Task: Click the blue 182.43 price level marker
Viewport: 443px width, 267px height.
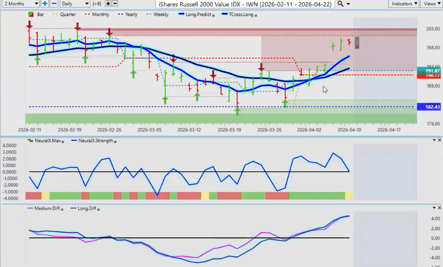Action: click(x=430, y=107)
